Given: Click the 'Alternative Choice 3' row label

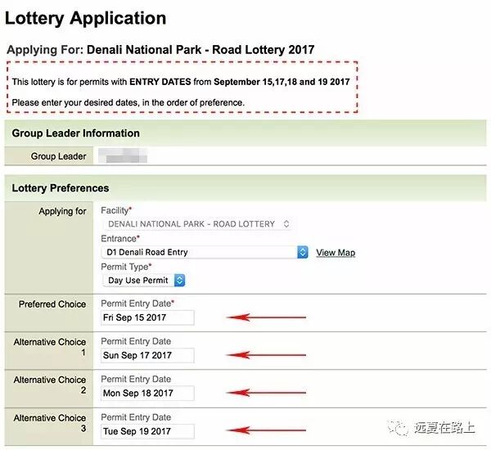Looking at the screenshot, I should [49, 423].
